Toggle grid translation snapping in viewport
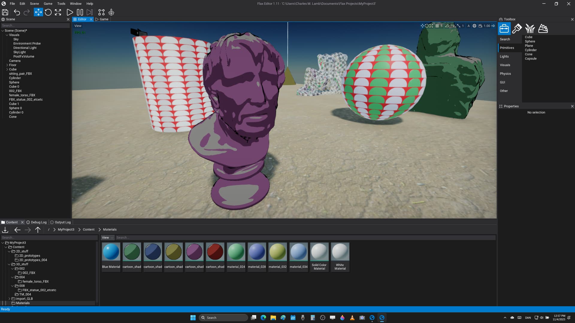Screen dimensions: 575x323 coord(437,26)
